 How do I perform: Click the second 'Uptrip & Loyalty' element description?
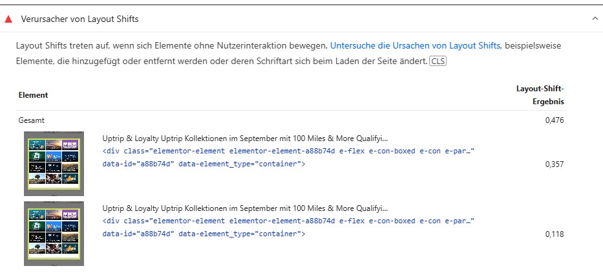(x=246, y=208)
